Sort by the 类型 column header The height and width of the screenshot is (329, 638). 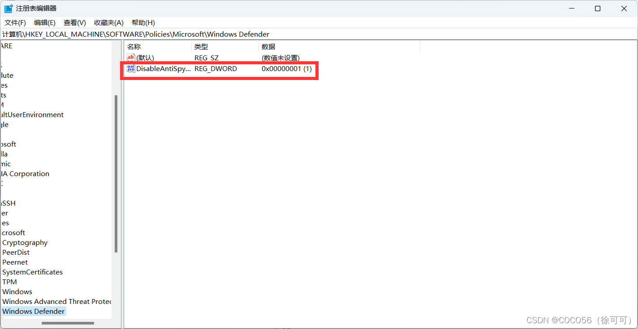[225, 46]
